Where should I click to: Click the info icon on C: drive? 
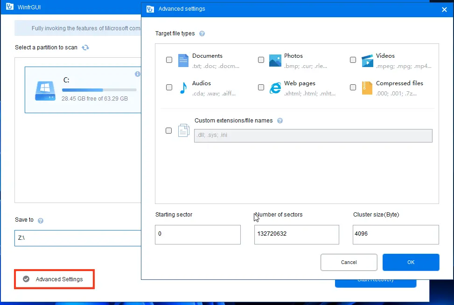pyautogui.click(x=138, y=74)
